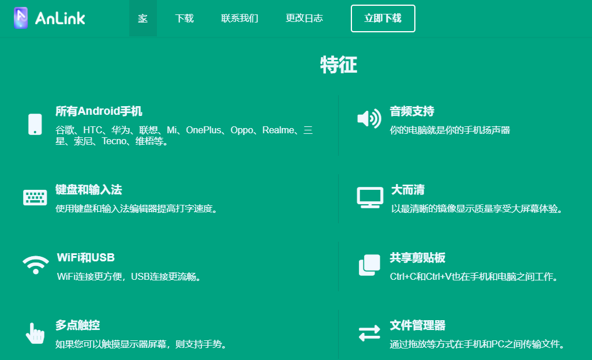592x360 pixels.
Task: Click the keyboard icon next to 键盘和输入法
Action: pos(35,196)
